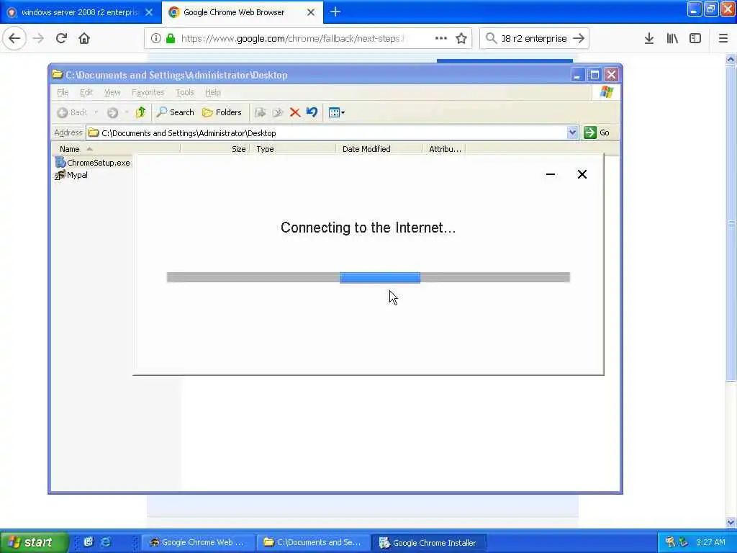Open a new browser tab
This screenshot has width=737, height=553.
(335, 12)
